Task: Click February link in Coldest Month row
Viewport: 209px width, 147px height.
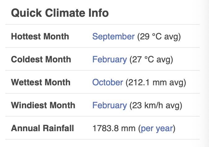Action: click(109, 60)
